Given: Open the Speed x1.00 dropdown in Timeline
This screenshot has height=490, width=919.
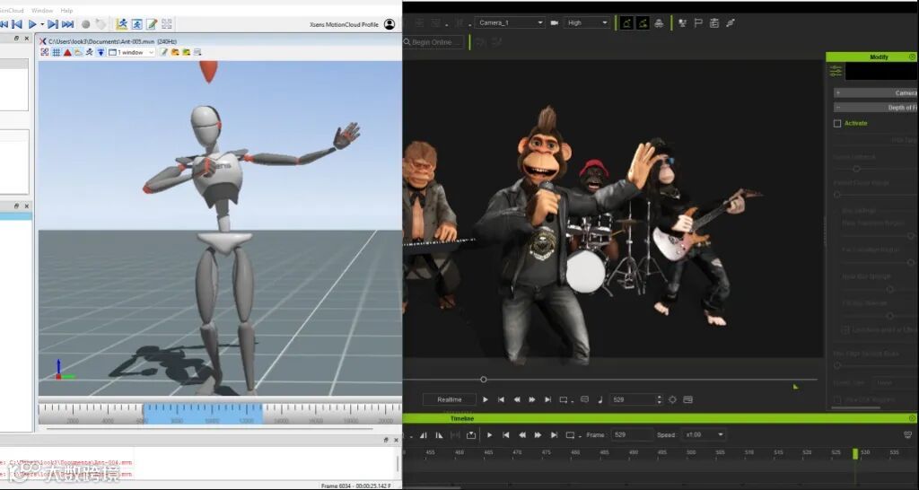Looking at the screenshot, I should [x=705, y=434].
